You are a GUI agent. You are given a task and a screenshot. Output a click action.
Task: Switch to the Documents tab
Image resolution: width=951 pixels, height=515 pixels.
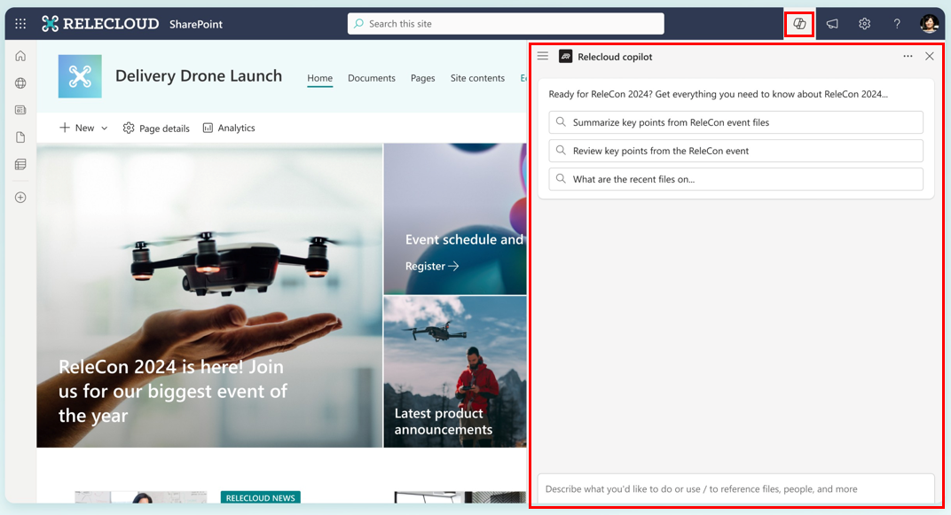(x=371, y=78)
